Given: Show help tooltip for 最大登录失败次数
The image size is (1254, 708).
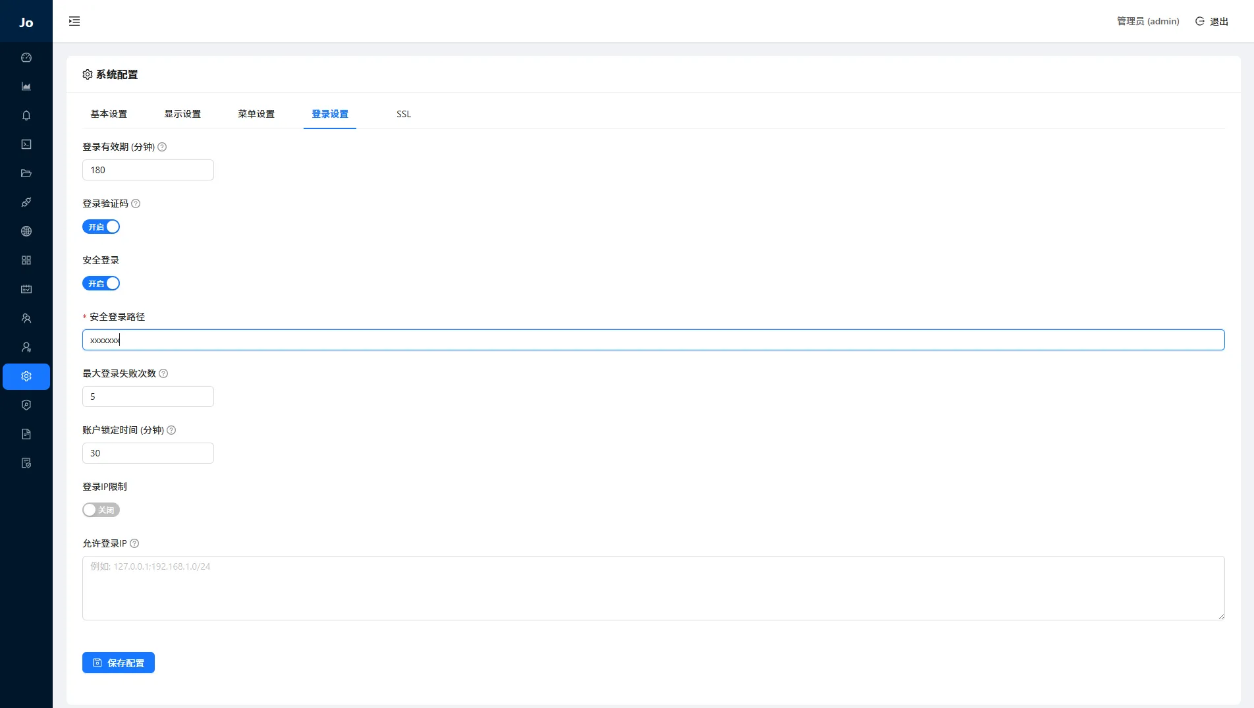Looking at the screenshot, I should coord(163,374).
